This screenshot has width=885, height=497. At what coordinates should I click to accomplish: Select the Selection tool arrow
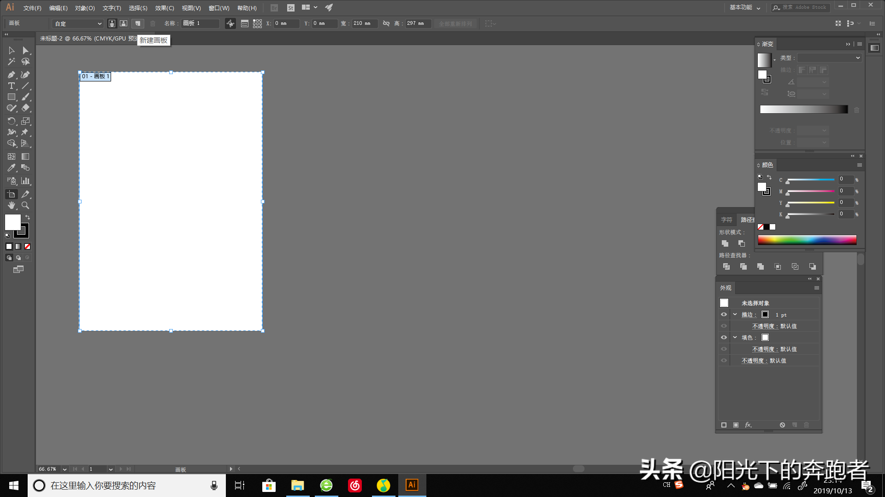12,51
